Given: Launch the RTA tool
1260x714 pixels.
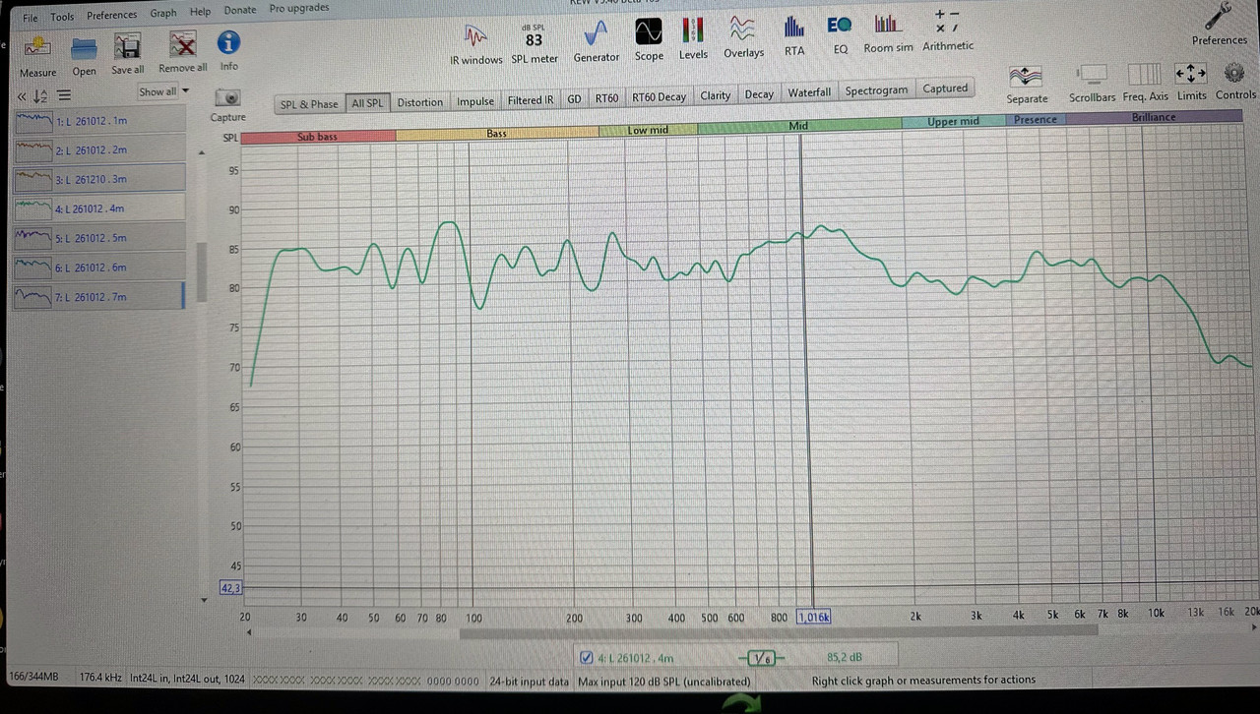Looking at the screenshot, I should click(794, 36).
